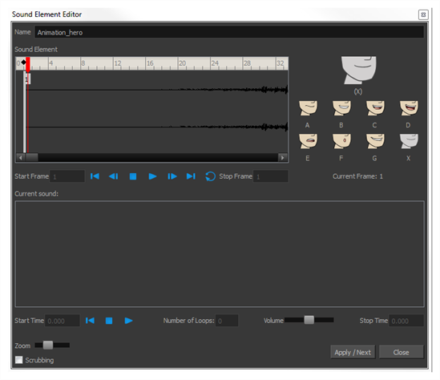440x380 pixels.
Task: Click the Volume slider handle
Action: pos(309,320)
